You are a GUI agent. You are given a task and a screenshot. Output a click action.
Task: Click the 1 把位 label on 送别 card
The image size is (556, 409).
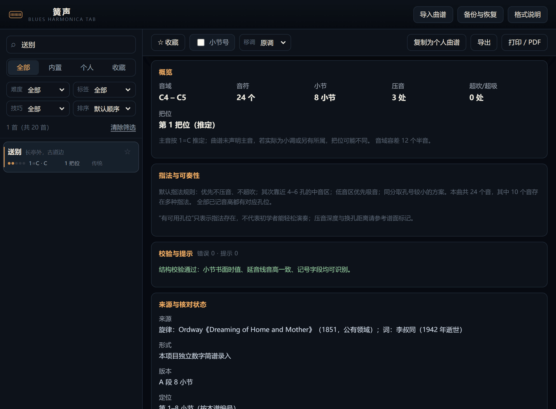72,163
